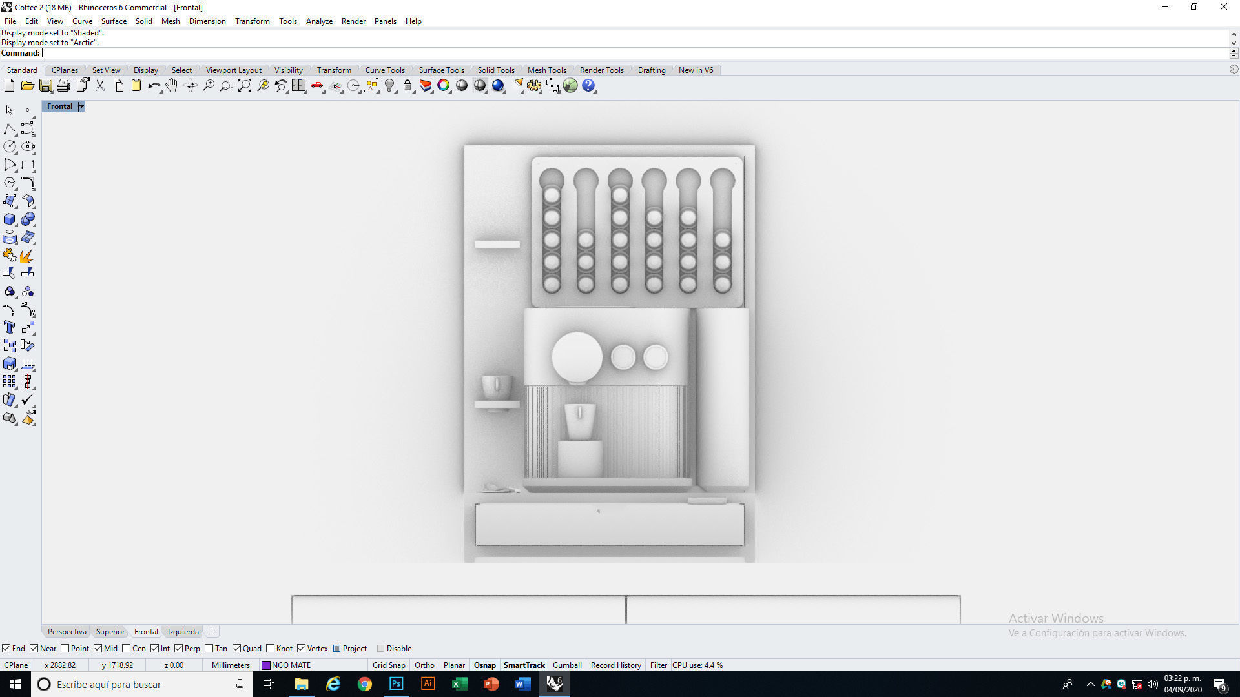Select the Polyline tool in sidebar
The width and height of the screenshot is (1240, 697).
point(10,128)
